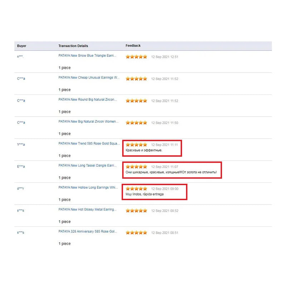Click the star rating above Красивые и эффектные
This screenshot has height=286, width=286.
point(136,145)
